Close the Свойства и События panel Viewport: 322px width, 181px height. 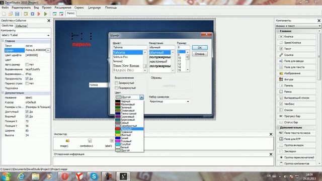click(x=49, y=21)
